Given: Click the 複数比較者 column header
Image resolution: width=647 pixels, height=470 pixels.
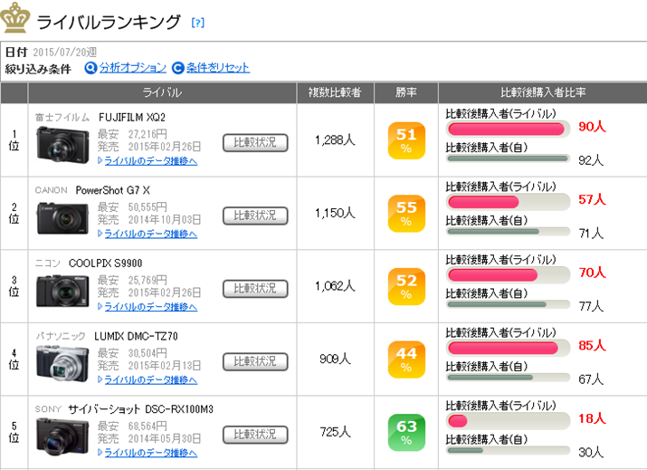Looking at the screenshot, I should pos(334,92).
